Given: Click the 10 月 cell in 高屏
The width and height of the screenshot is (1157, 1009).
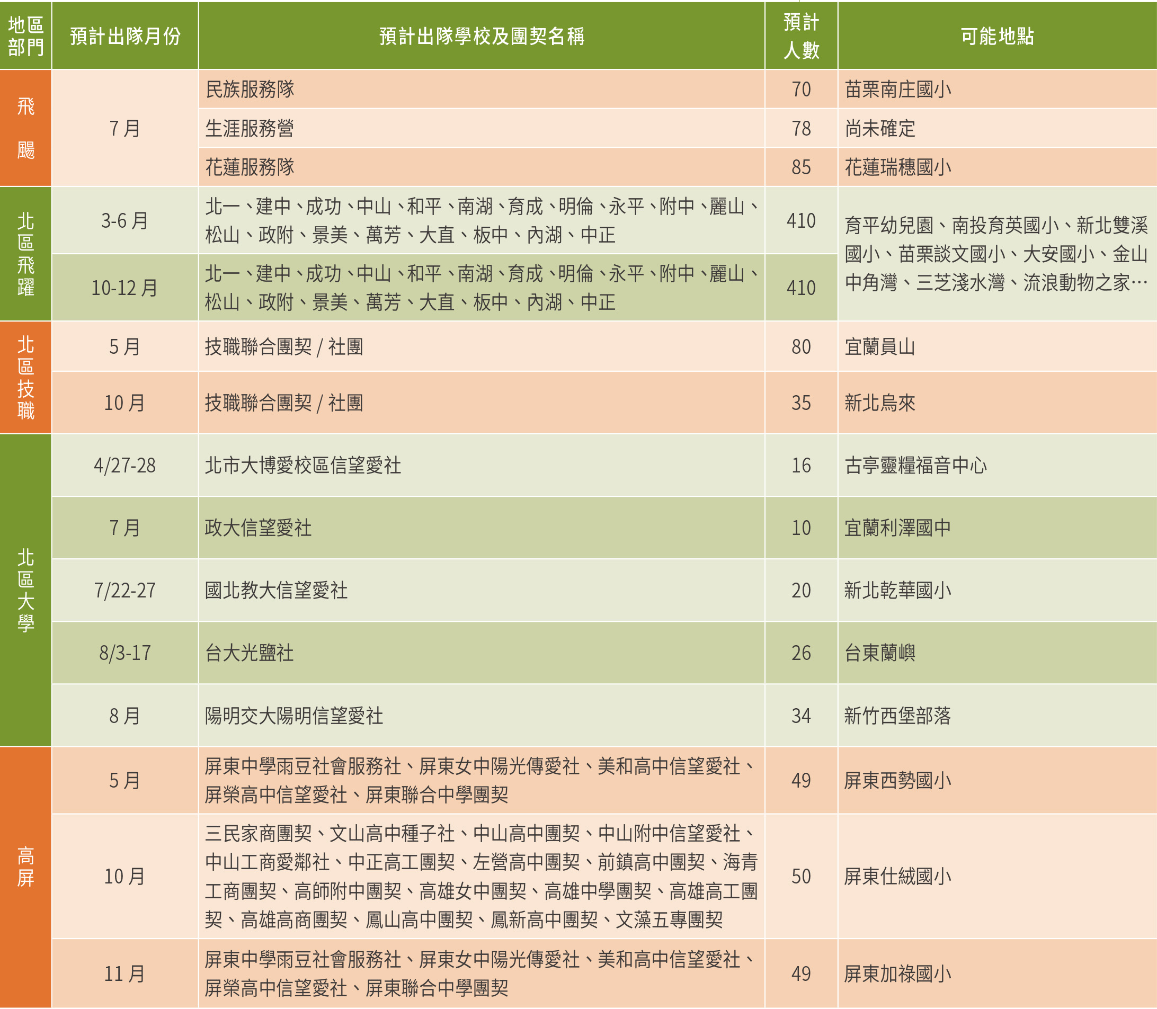Looking at the screenshot, I should [x=125, y=876].
